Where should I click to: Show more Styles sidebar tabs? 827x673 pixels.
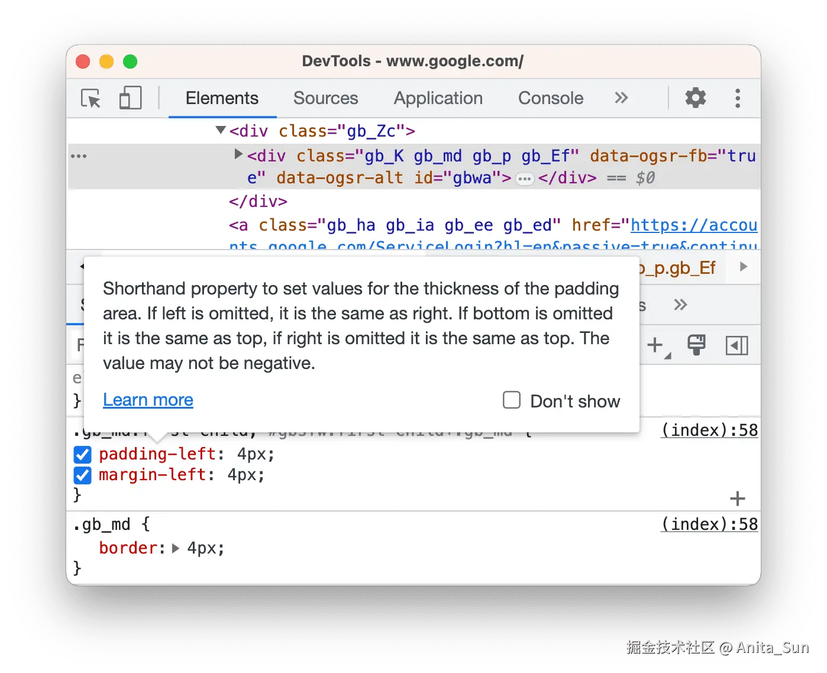tap(680, 305)
